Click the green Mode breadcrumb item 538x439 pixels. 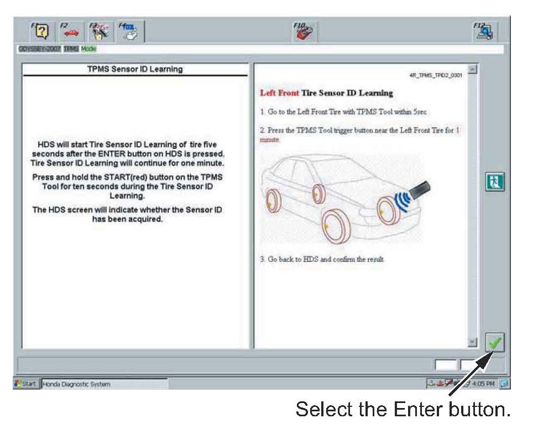click(x=88, y=49)
